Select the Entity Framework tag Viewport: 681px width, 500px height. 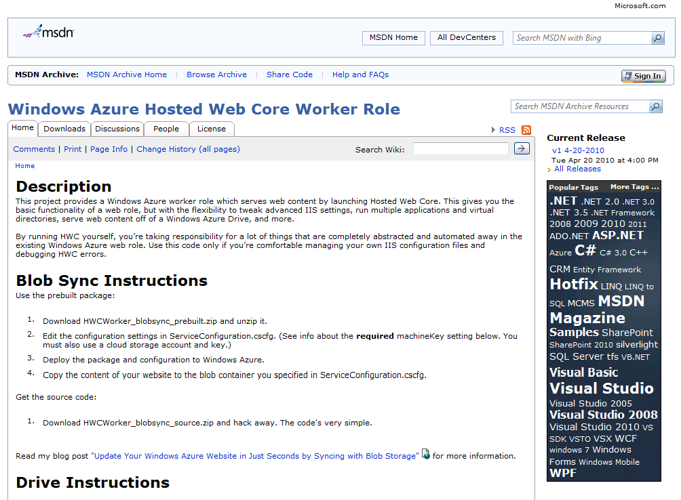point(607,270)
